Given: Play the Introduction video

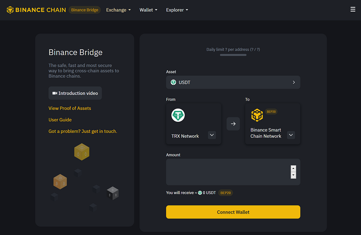Looking at the screenshot, I should tap(75, 93).
